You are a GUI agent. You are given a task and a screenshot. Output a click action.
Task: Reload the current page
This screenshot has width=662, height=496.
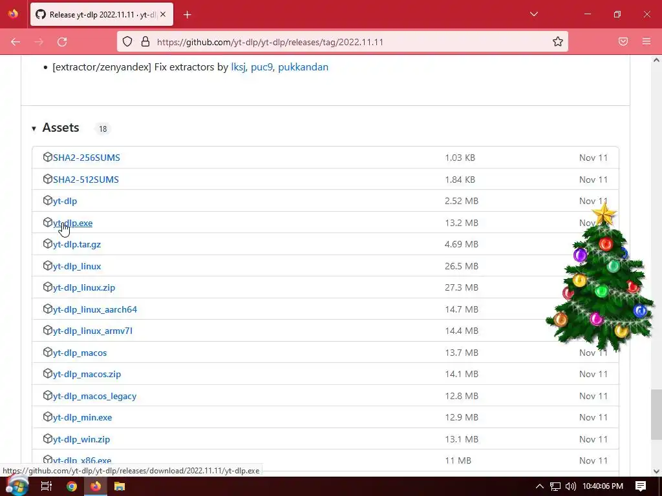(62, 42)
